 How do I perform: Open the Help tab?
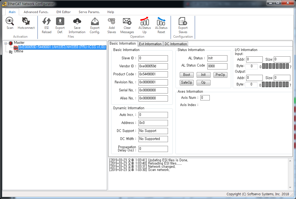point(111,12)
